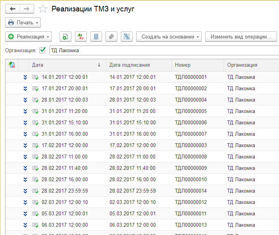279x235 pixels.
Task: Open the document journal list icon
Action: pyautogui.click(x=96, y=37)
